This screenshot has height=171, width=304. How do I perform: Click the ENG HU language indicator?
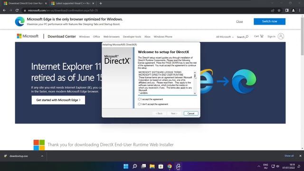(x=266, y=166)
